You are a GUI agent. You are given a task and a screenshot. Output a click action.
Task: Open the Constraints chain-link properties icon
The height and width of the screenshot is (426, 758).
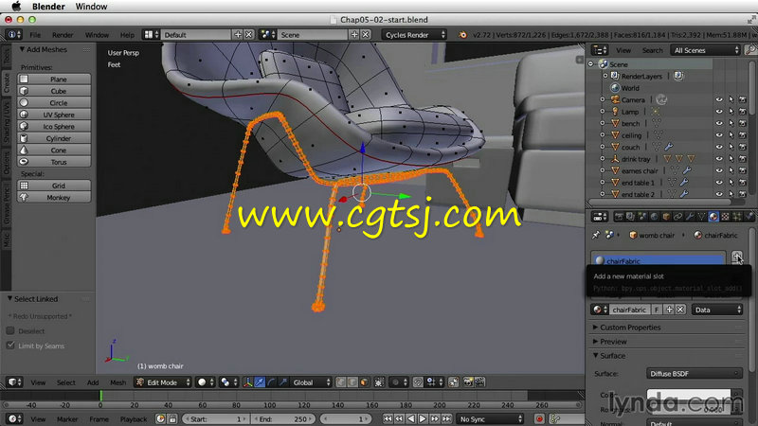677,217
